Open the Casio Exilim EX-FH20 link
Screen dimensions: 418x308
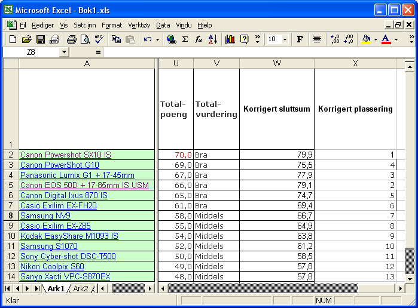pos(59,205)
